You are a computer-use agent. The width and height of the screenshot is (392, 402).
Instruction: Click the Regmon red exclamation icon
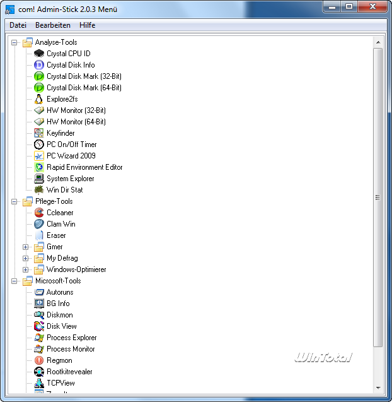(39, 360)
